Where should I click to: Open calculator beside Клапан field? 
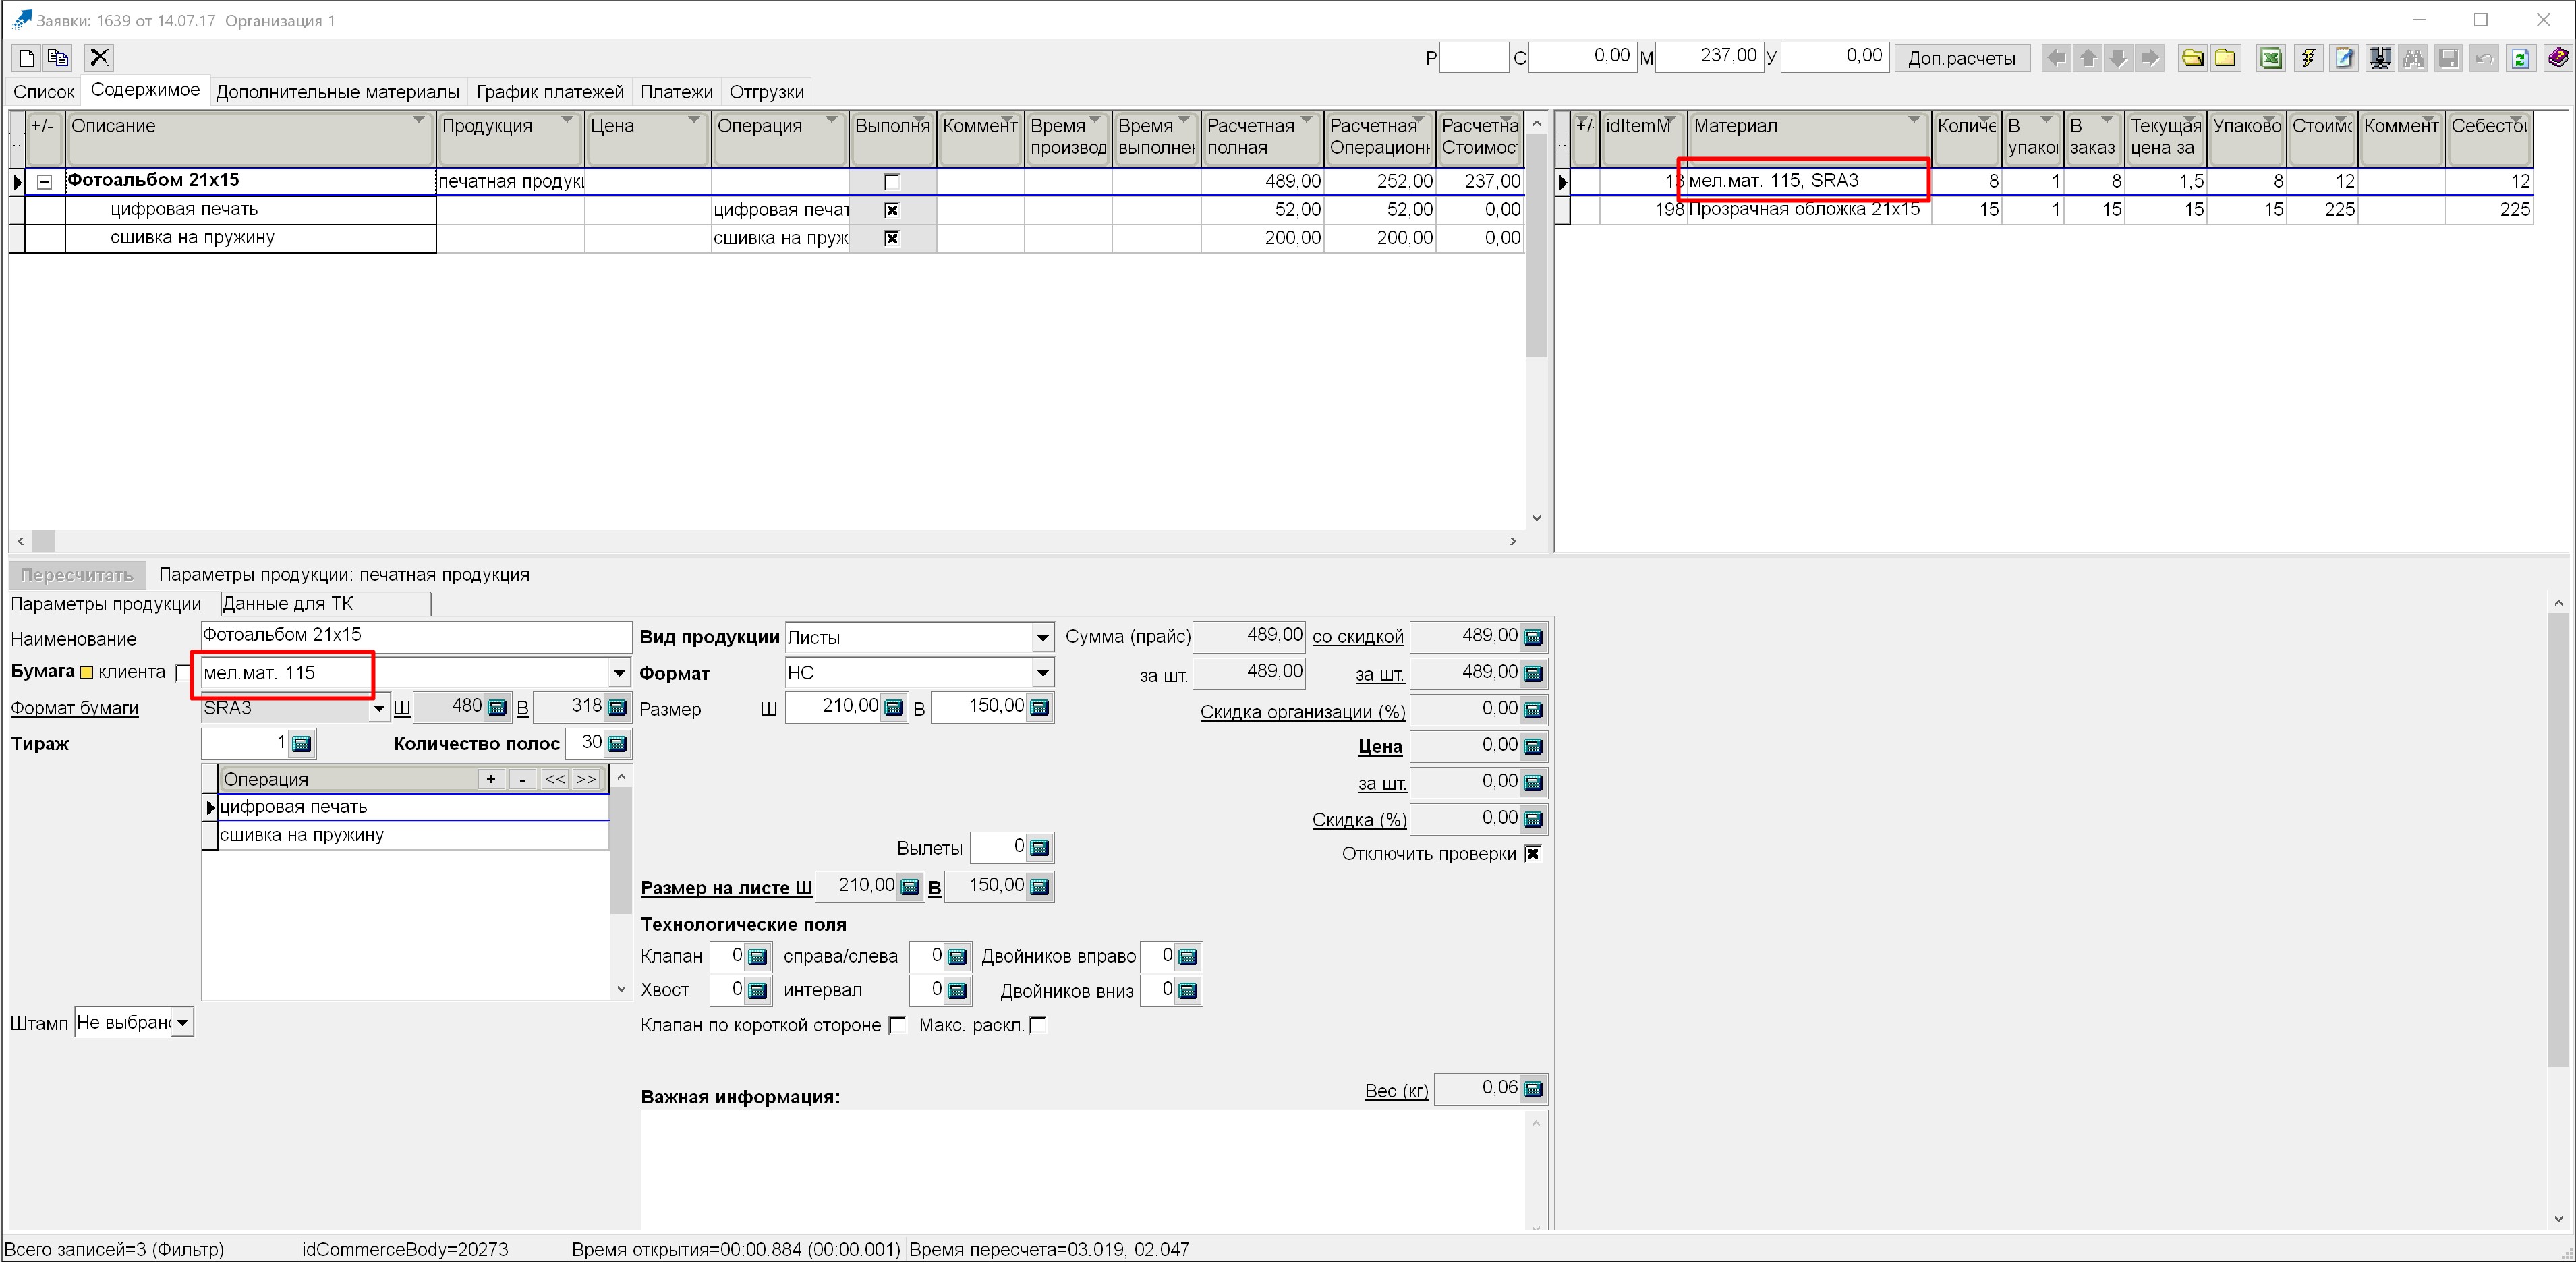pos(758,957)
